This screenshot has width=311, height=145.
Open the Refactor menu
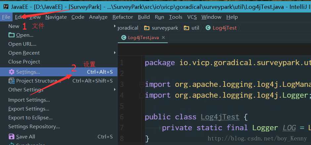click(123, 17)
